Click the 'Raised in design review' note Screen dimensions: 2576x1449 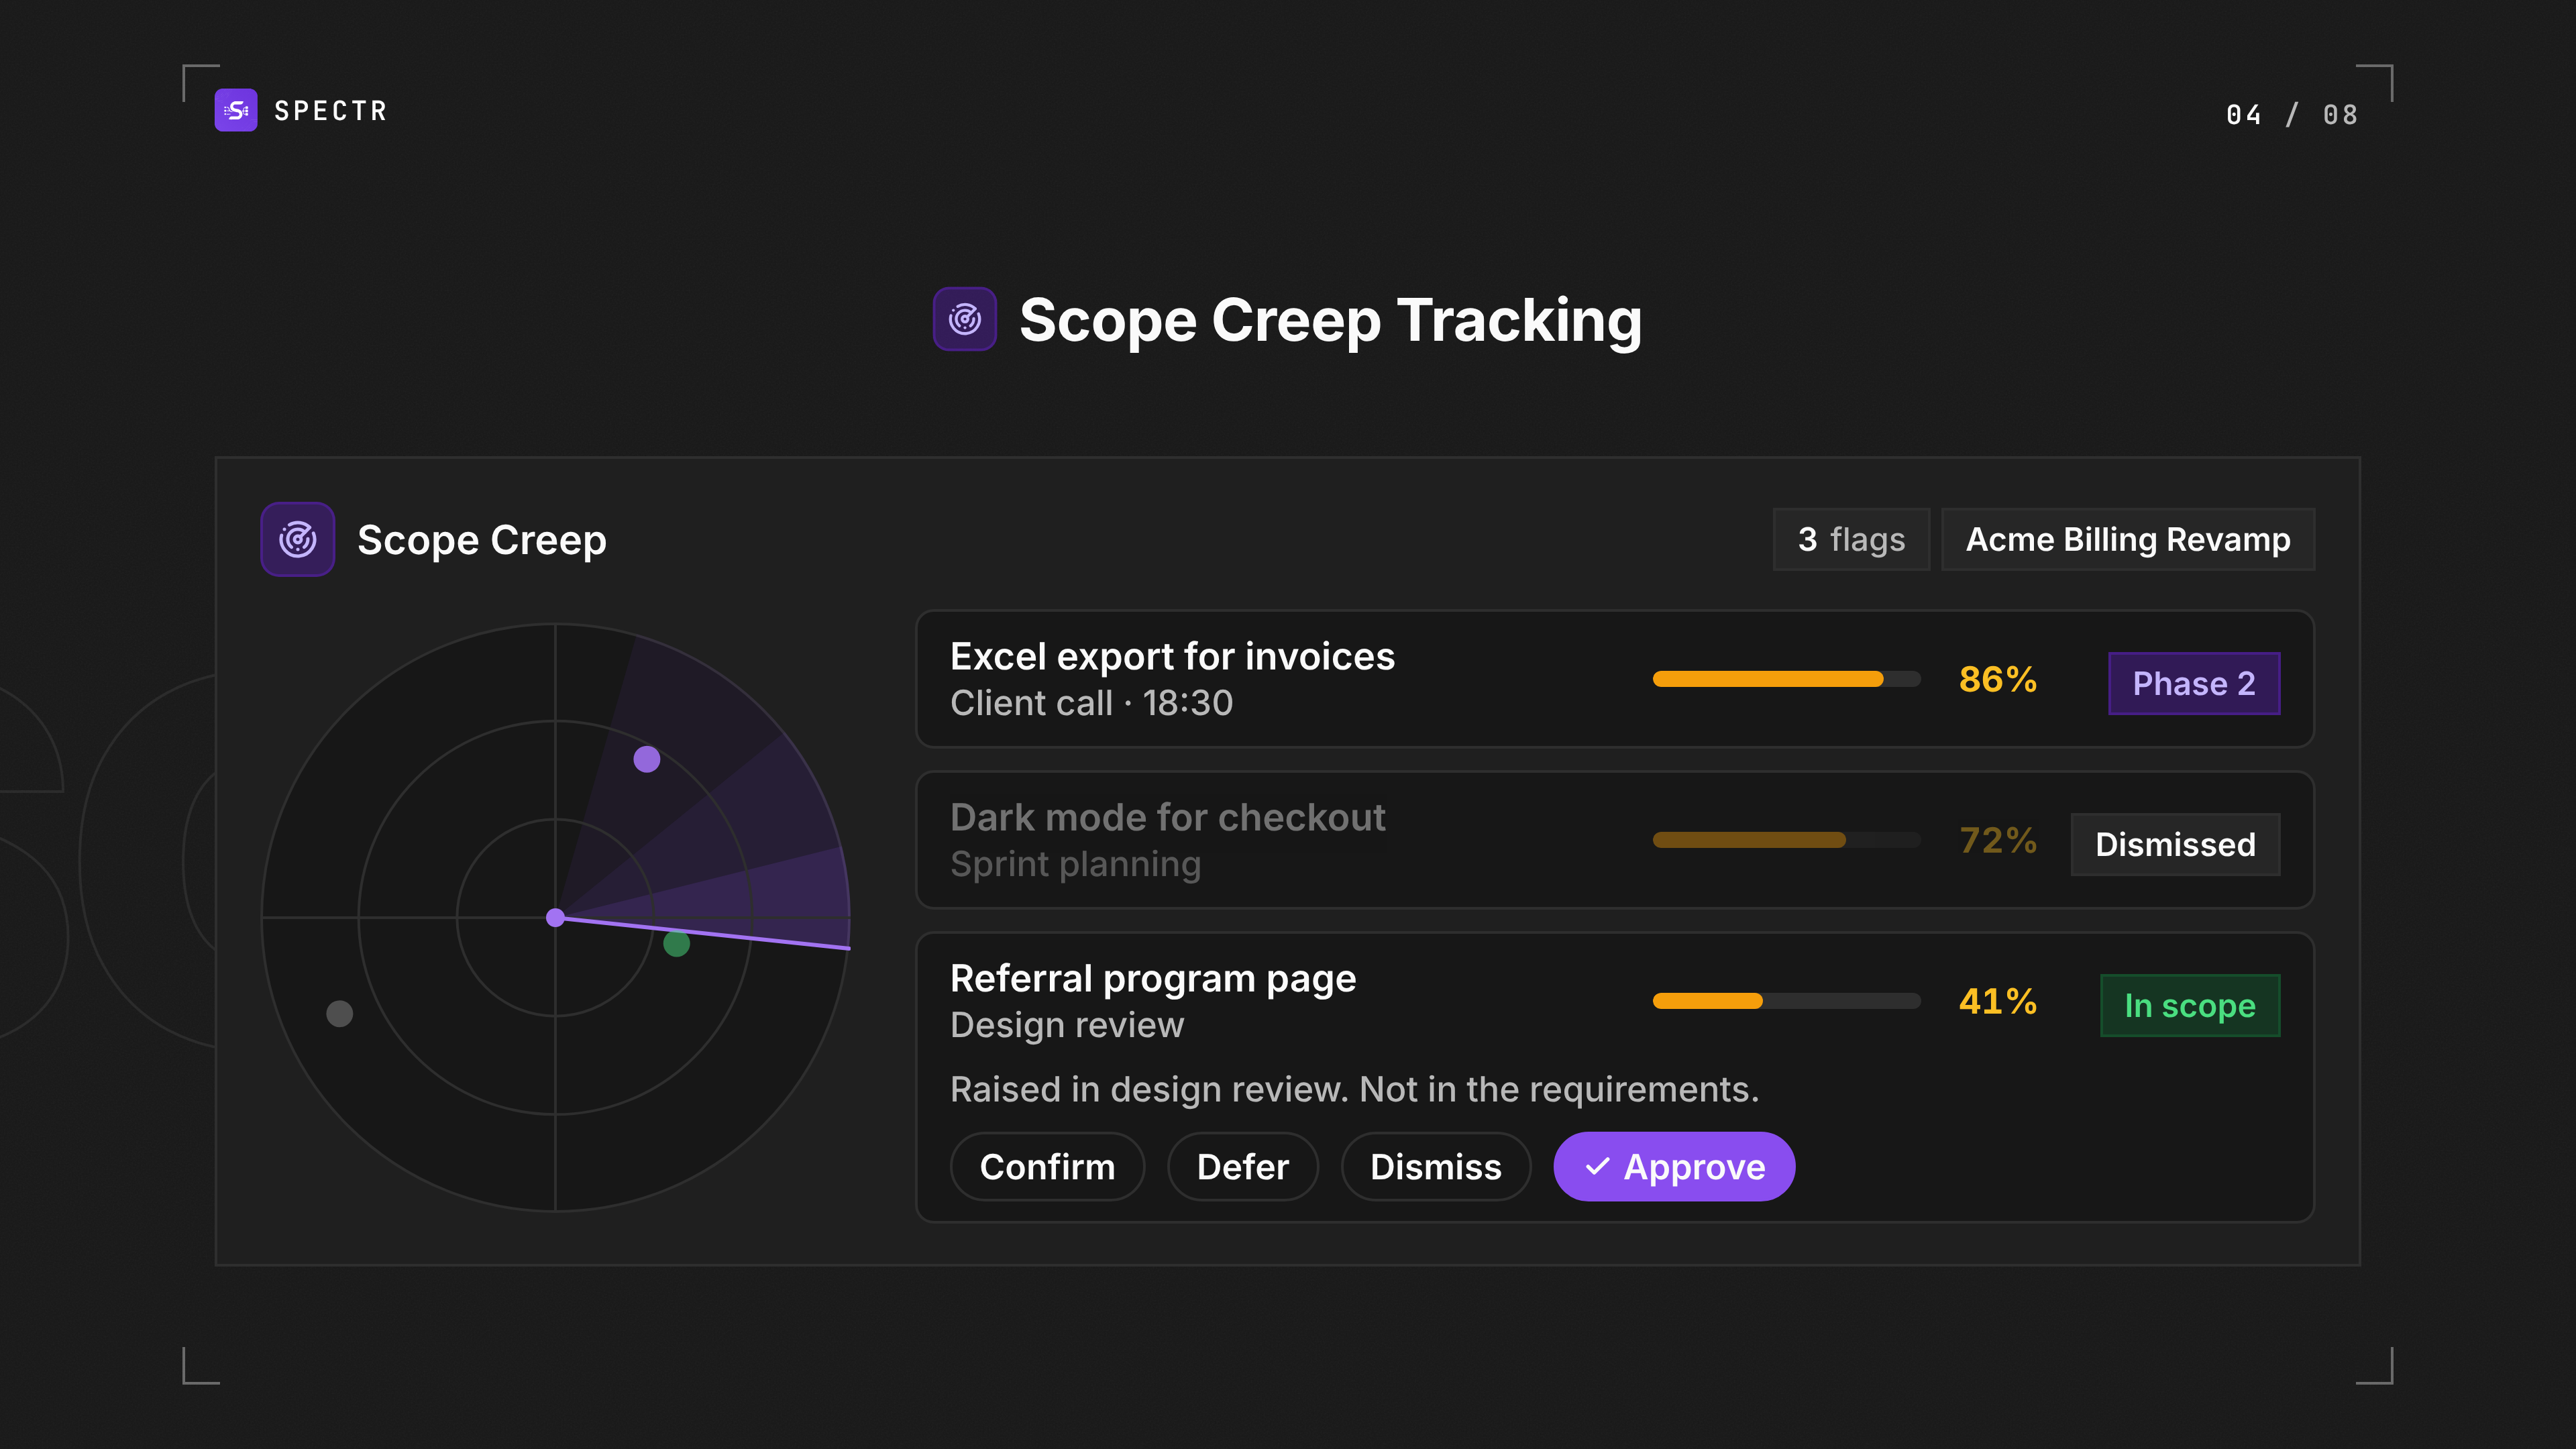[1354, 1089]
